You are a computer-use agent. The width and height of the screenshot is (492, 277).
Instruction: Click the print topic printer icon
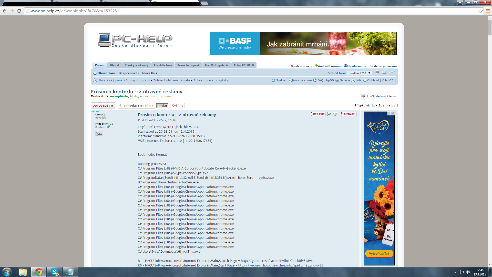point(377,72)
